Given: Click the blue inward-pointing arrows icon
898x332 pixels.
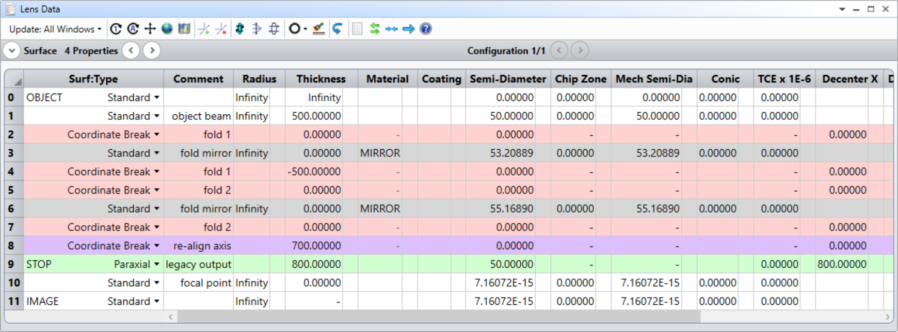Looking at the screenshot, I should tap(392, 29).
